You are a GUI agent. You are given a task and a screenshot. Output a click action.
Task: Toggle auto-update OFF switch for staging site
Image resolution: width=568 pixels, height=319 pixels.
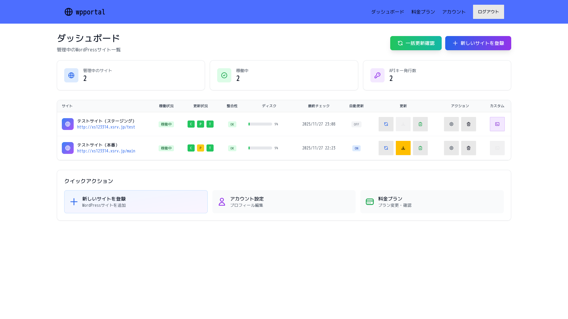[356, 124]
